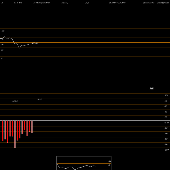Image resolution: width=170 pixels, height=170 pixels.
Task: Click the tallest red bar reaching -100
Action: click(x=15, y=134)
